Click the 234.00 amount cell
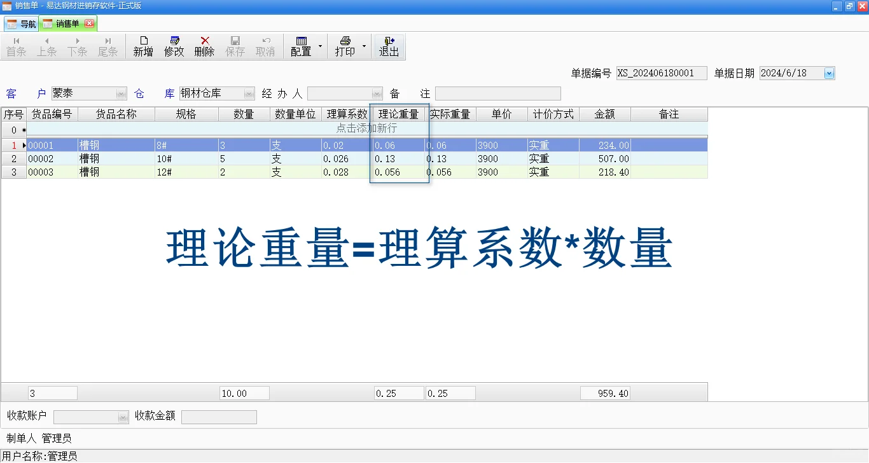This screenshot has width=869, height=463. point(605,146)
